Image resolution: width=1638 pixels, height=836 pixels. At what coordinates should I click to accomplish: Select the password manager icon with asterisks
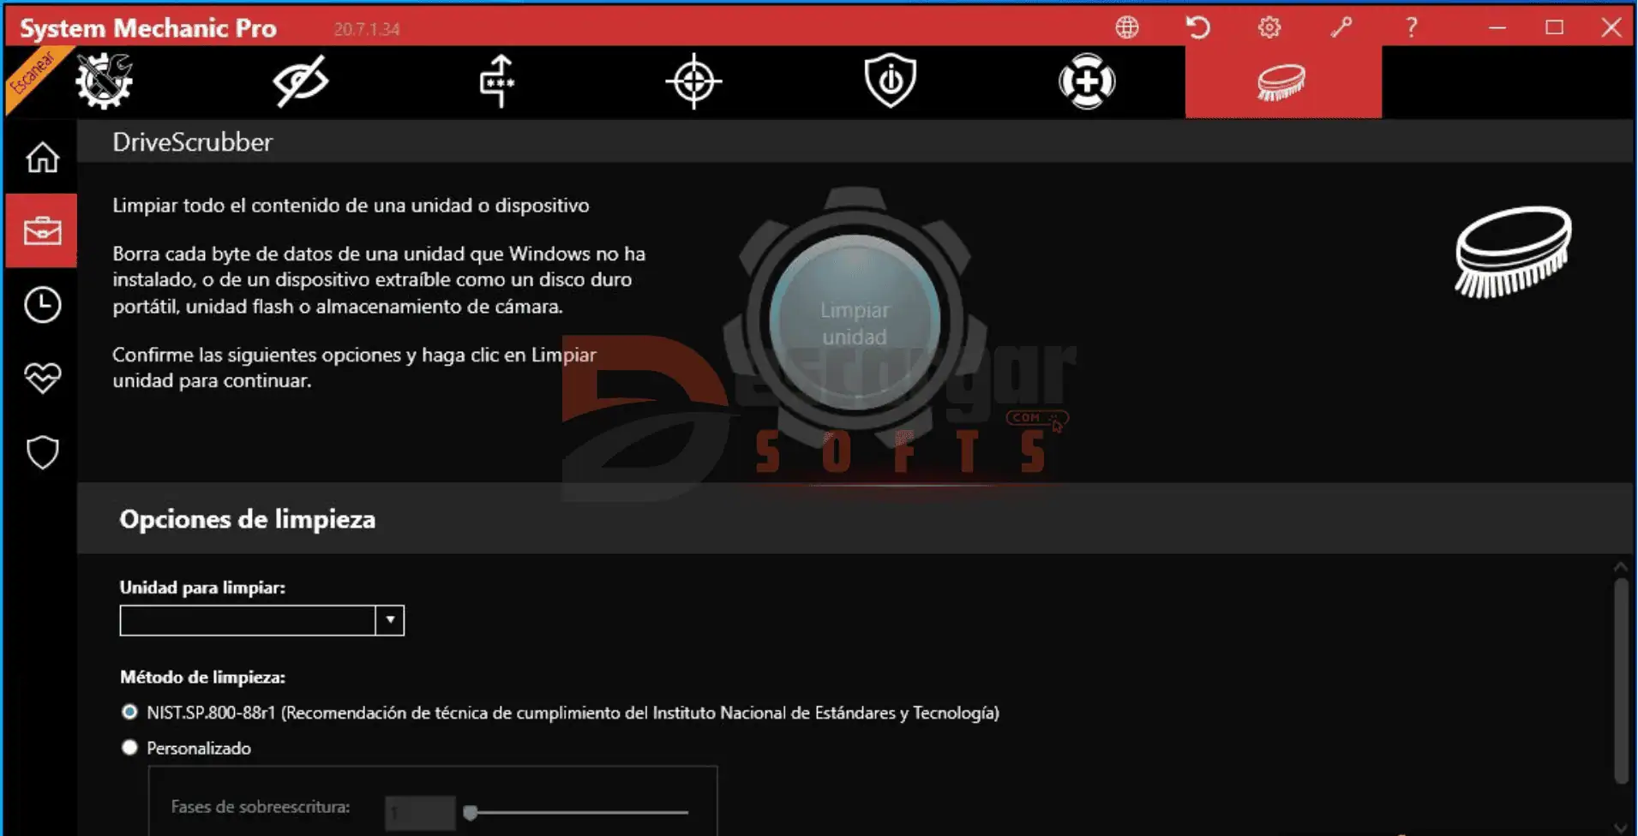(497, 81)
